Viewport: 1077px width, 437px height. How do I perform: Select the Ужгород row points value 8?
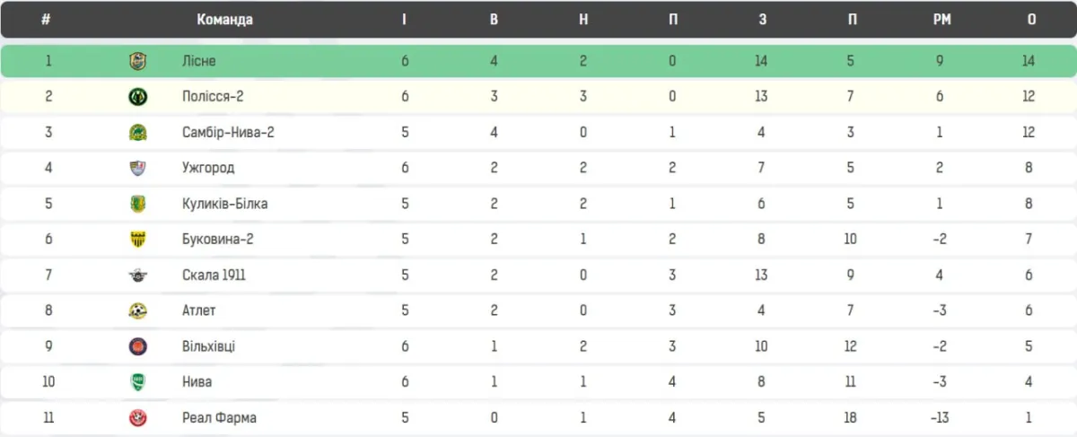1029,168
